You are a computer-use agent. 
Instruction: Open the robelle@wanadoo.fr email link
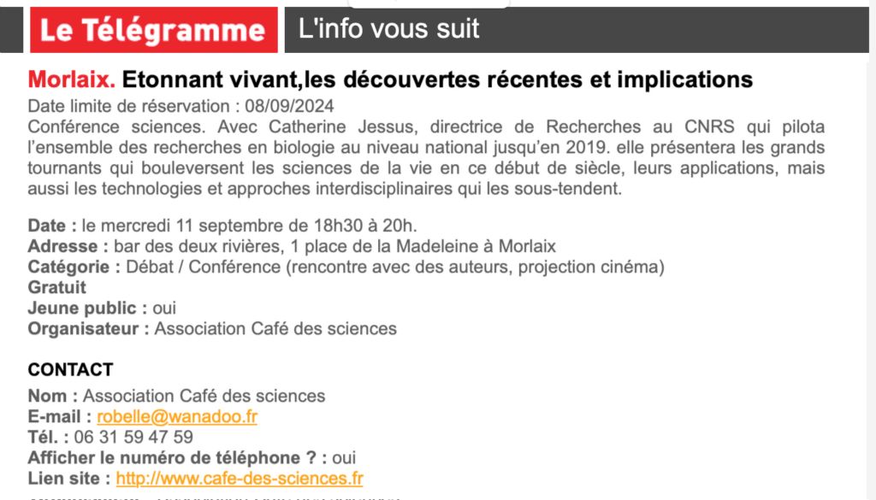click(177, 417)
